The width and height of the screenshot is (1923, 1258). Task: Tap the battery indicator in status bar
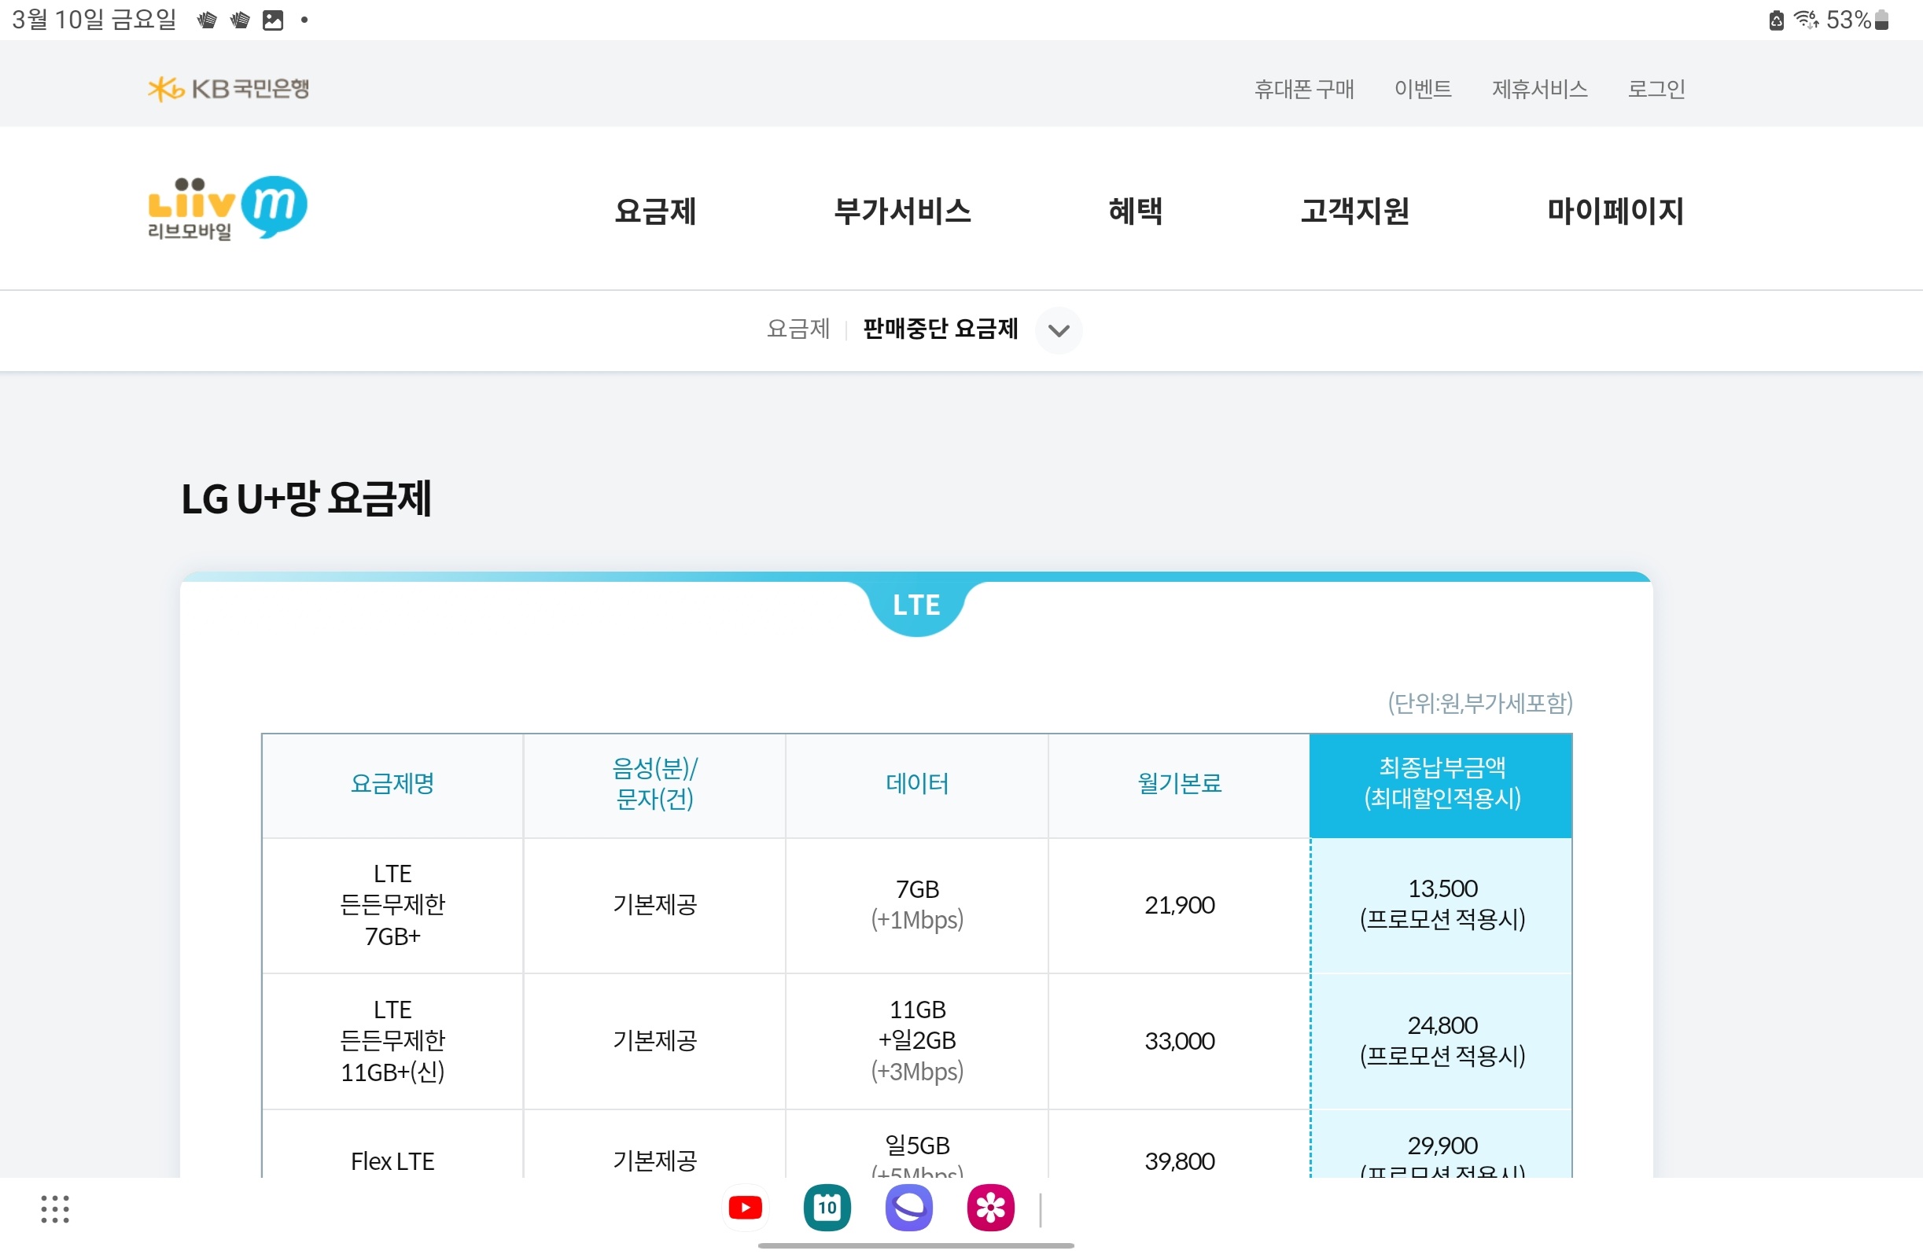1882,20
